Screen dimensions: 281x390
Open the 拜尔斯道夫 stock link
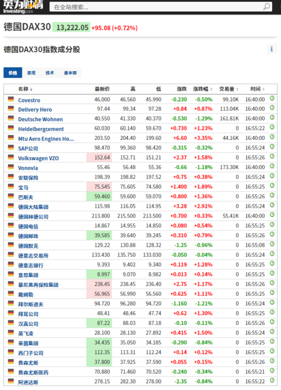[x=30, y=305]
